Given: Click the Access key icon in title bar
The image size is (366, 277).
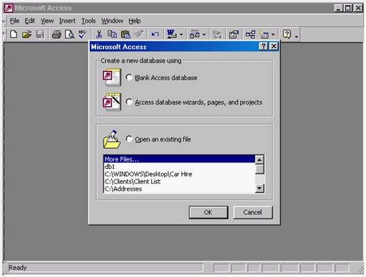Looking at the screenshot, I should [9, 8].
